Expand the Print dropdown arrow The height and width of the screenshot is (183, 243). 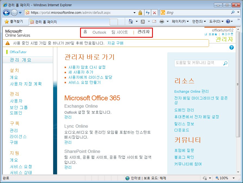tap(168, 21)
